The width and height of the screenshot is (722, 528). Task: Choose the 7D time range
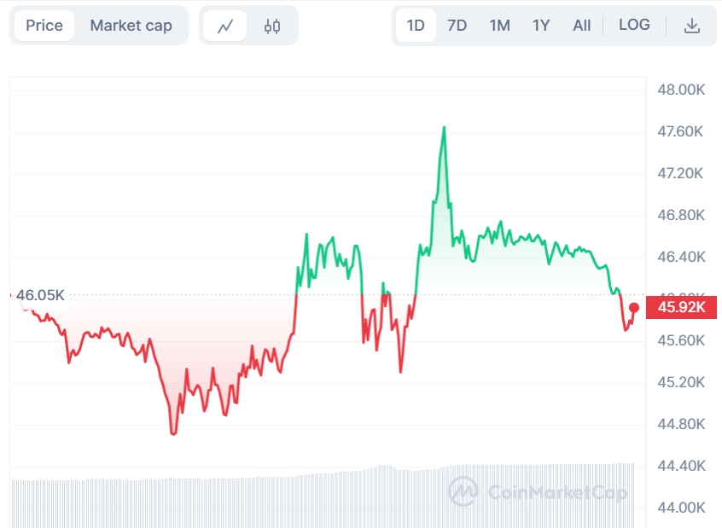point(457,26)
